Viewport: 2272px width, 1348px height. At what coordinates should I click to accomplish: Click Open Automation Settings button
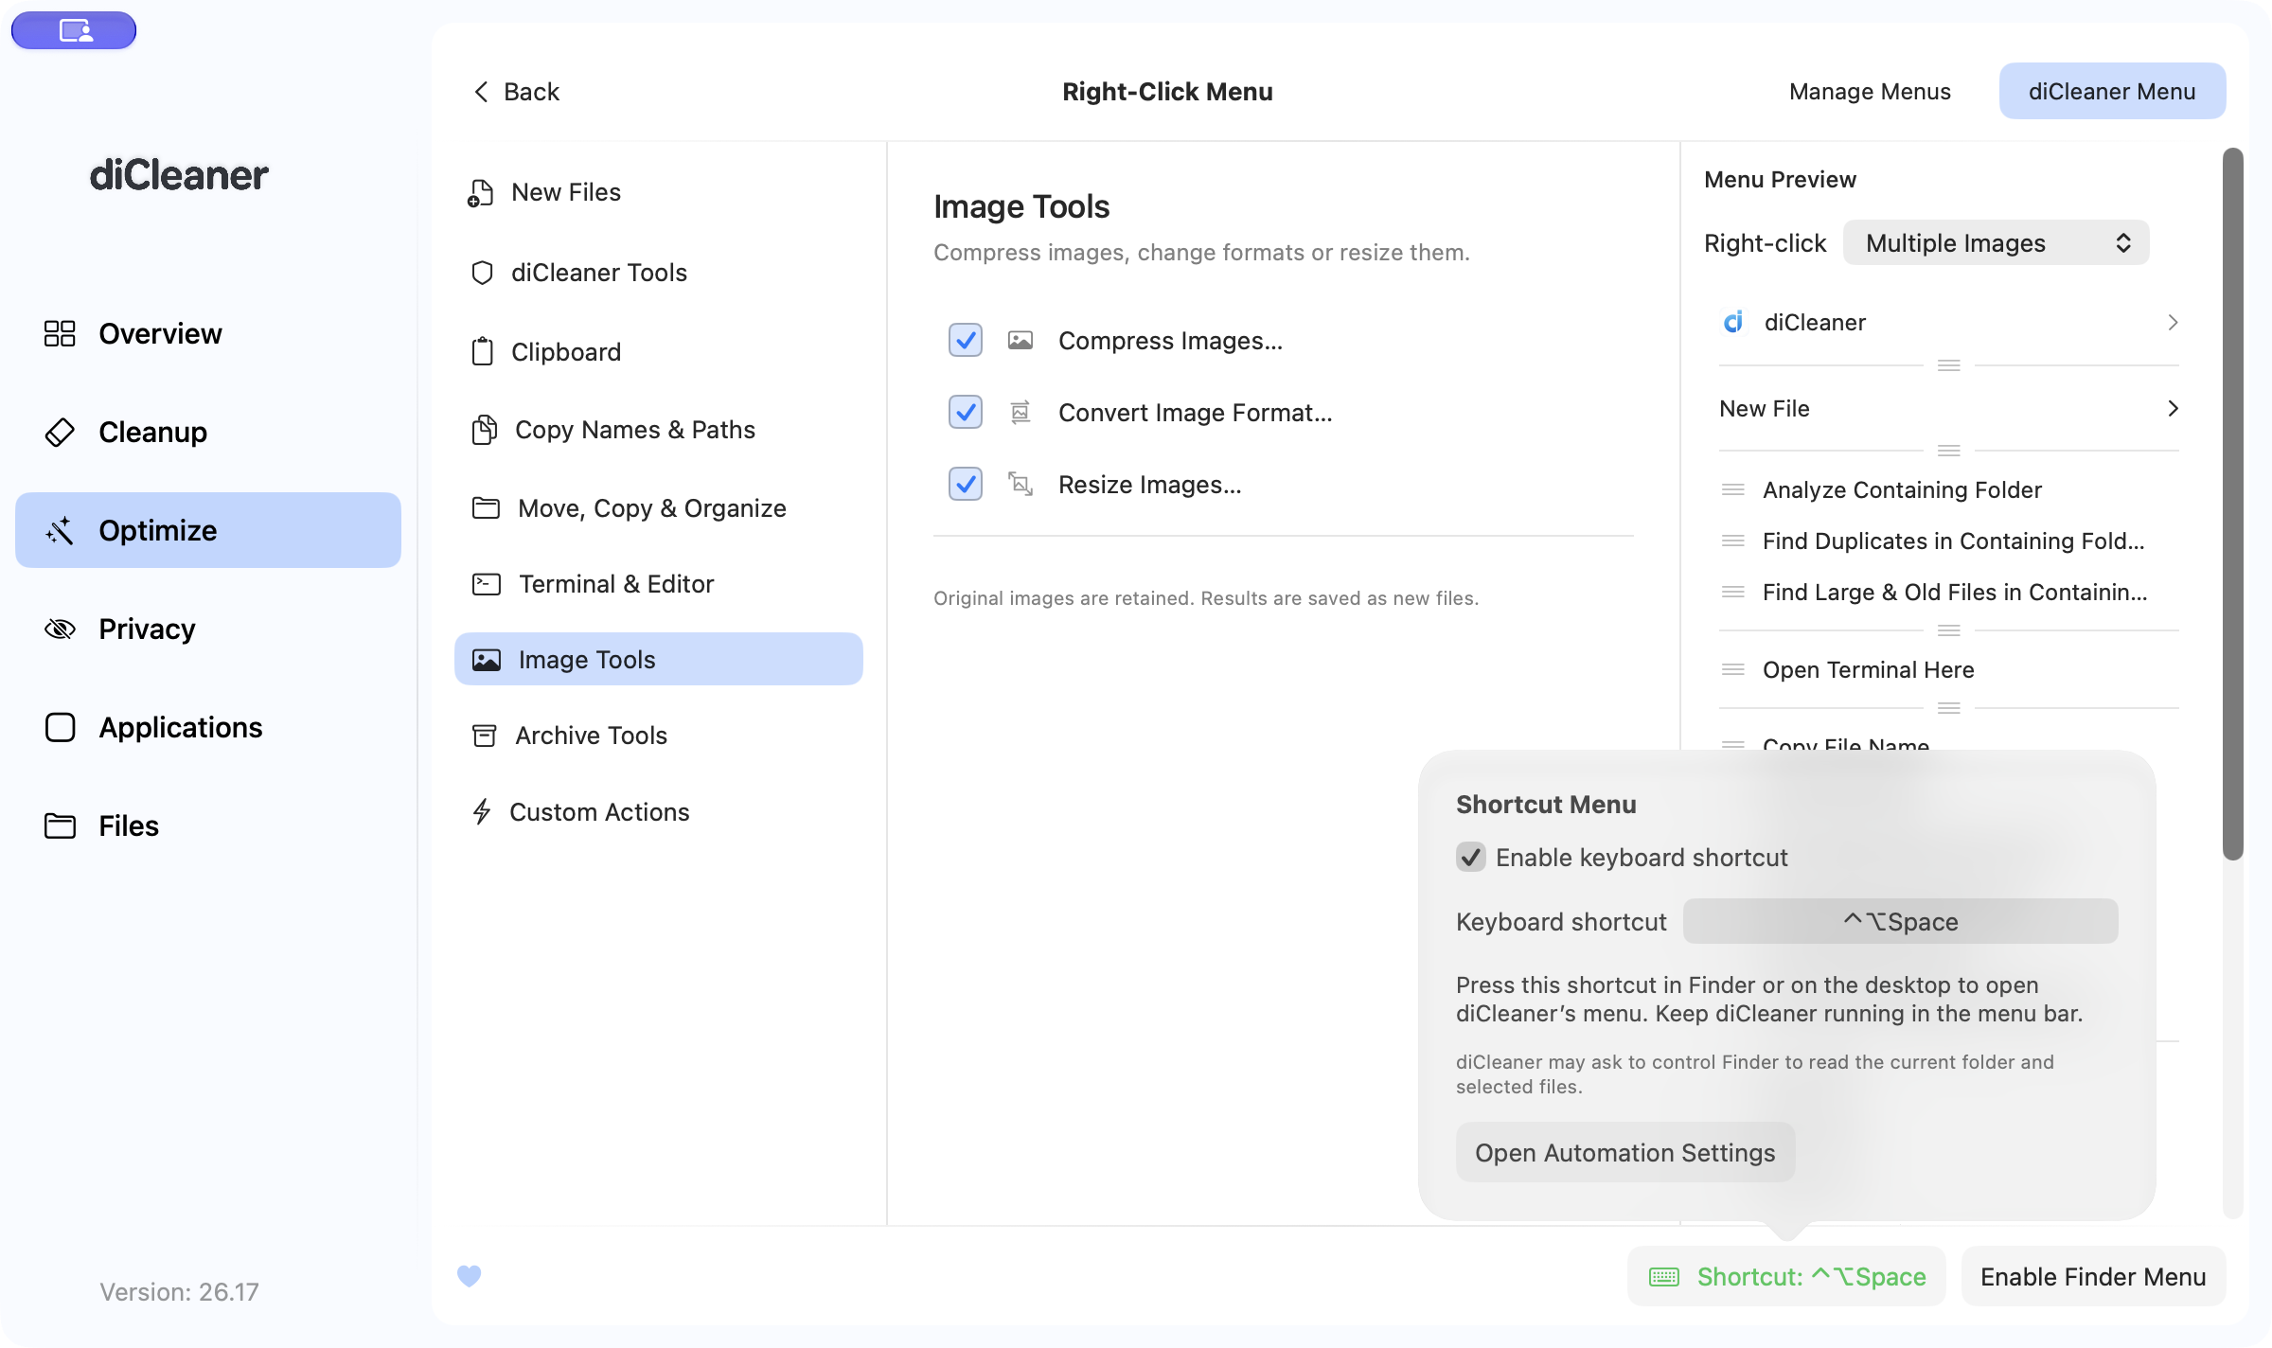click(x=1625, y=1152)
